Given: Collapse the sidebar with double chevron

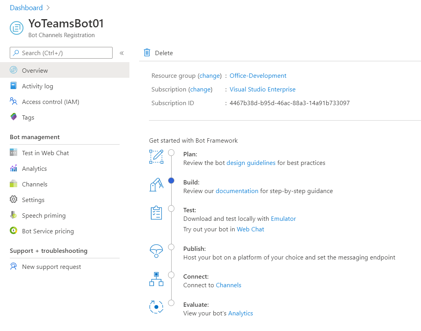Looking at the screenshot, I should tap(122, 53).
